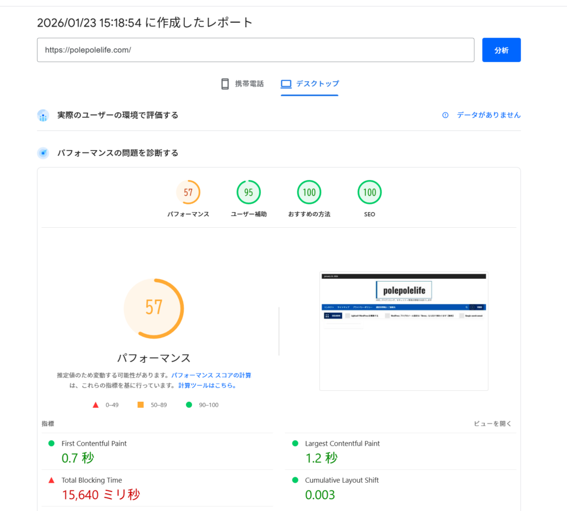Click the Largest Contentful Paint label
Viewport: 567px width, 511px height.
[342, 443]
